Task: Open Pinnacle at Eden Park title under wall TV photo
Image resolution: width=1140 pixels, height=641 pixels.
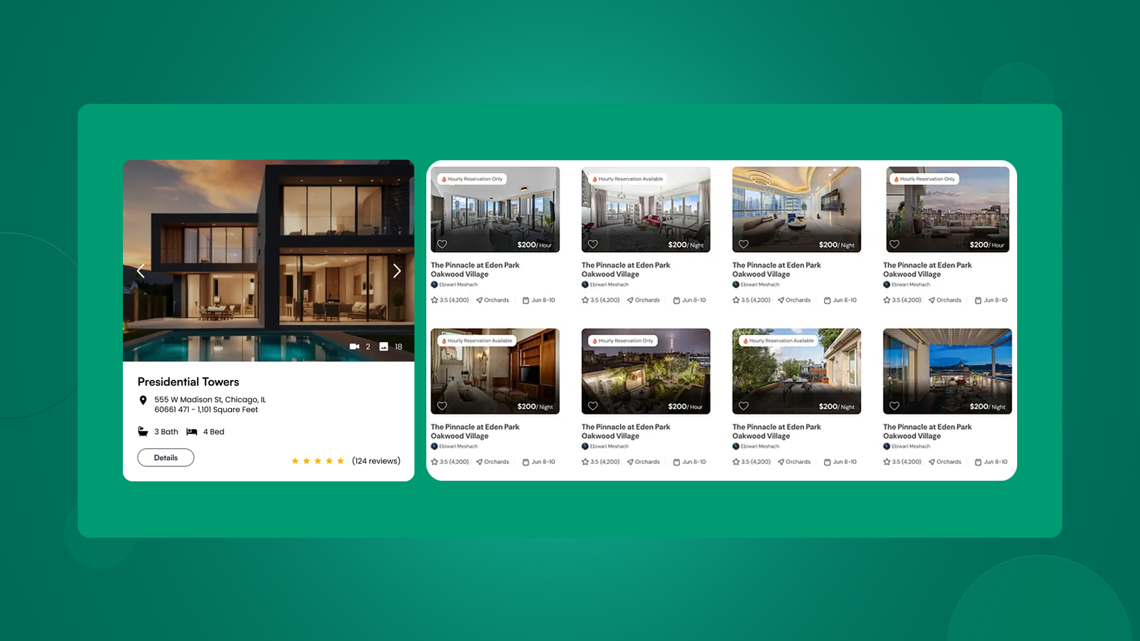Action: (777, 269)
